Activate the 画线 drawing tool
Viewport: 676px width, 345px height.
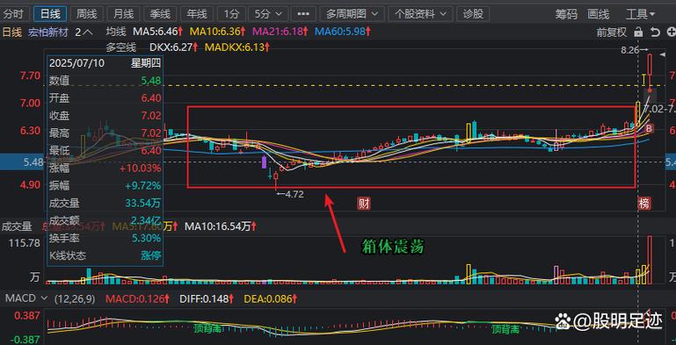pos(599,14)
